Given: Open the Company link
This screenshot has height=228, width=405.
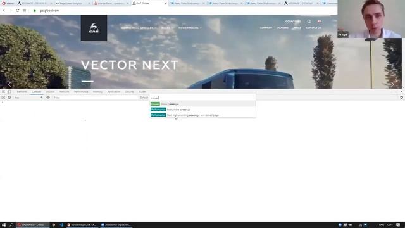Looking at the screenshot, I should point(266,28).
